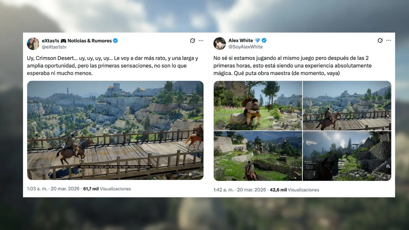Open eXtas1s profile avatar
Screen dimensions: 409x230
[x=33, y=44]
